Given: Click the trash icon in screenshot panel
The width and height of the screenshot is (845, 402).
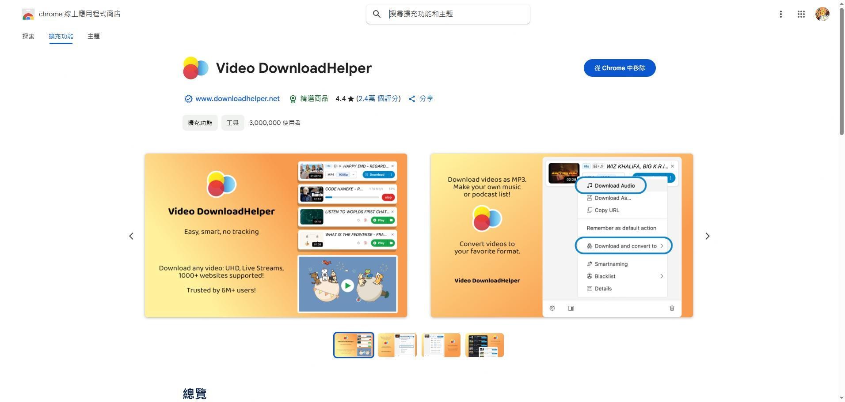Looking at the screenshot, I should pos(672,308).
